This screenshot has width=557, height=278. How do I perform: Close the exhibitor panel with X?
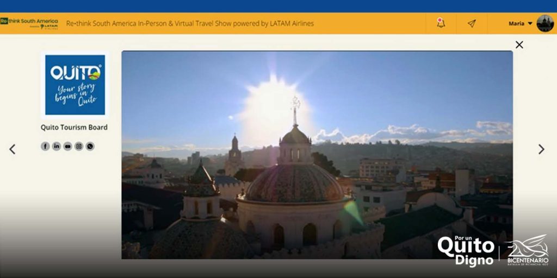click(519, 45)
